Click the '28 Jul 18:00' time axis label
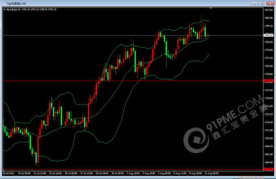 [102, 173]
